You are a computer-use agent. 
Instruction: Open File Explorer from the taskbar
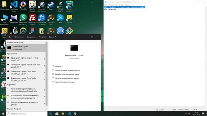click(x=63, y=114)
